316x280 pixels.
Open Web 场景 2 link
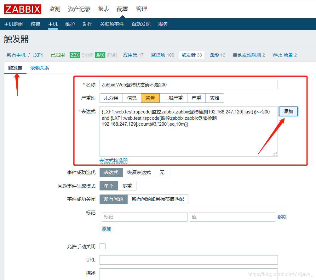tap(284, 55)
